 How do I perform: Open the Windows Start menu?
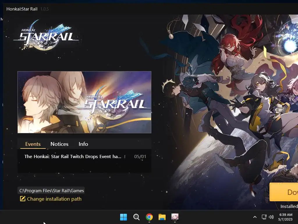123,217
